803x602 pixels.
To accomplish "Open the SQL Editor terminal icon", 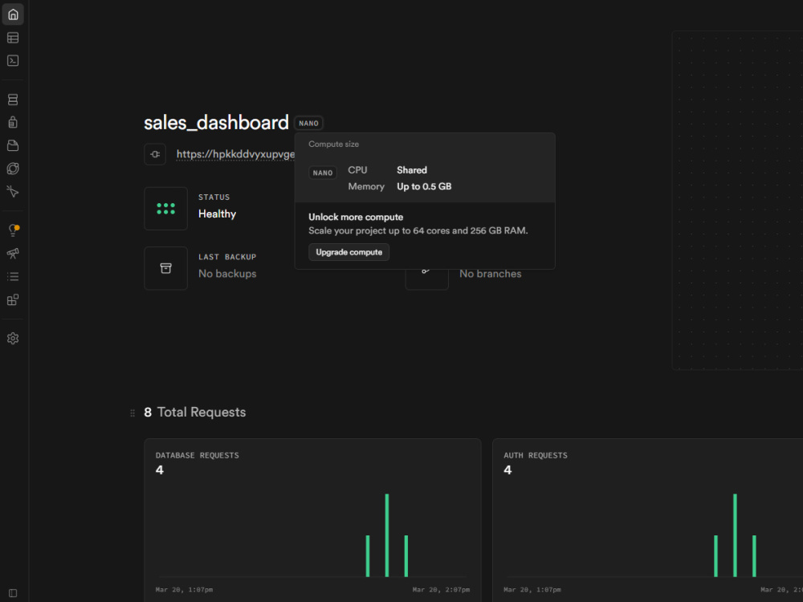I will (x=13, y=61).
